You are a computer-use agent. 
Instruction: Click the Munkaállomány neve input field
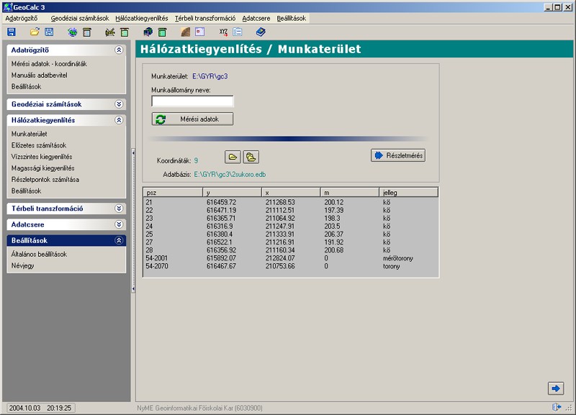(x=192, y=101)
